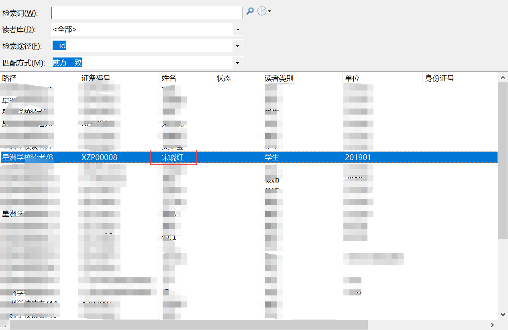Image resolution: width=508 pixels, height=330 pixels.
Task: Click the vertical scrollbar thumb
Action: (503, 160)
